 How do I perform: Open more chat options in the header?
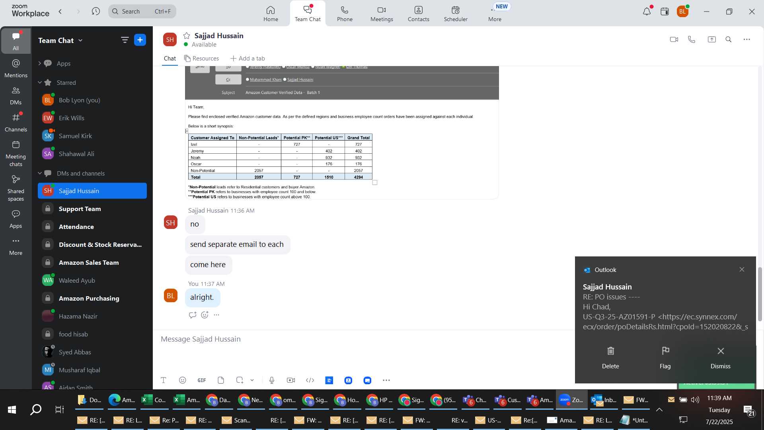(x=747, y=39)
